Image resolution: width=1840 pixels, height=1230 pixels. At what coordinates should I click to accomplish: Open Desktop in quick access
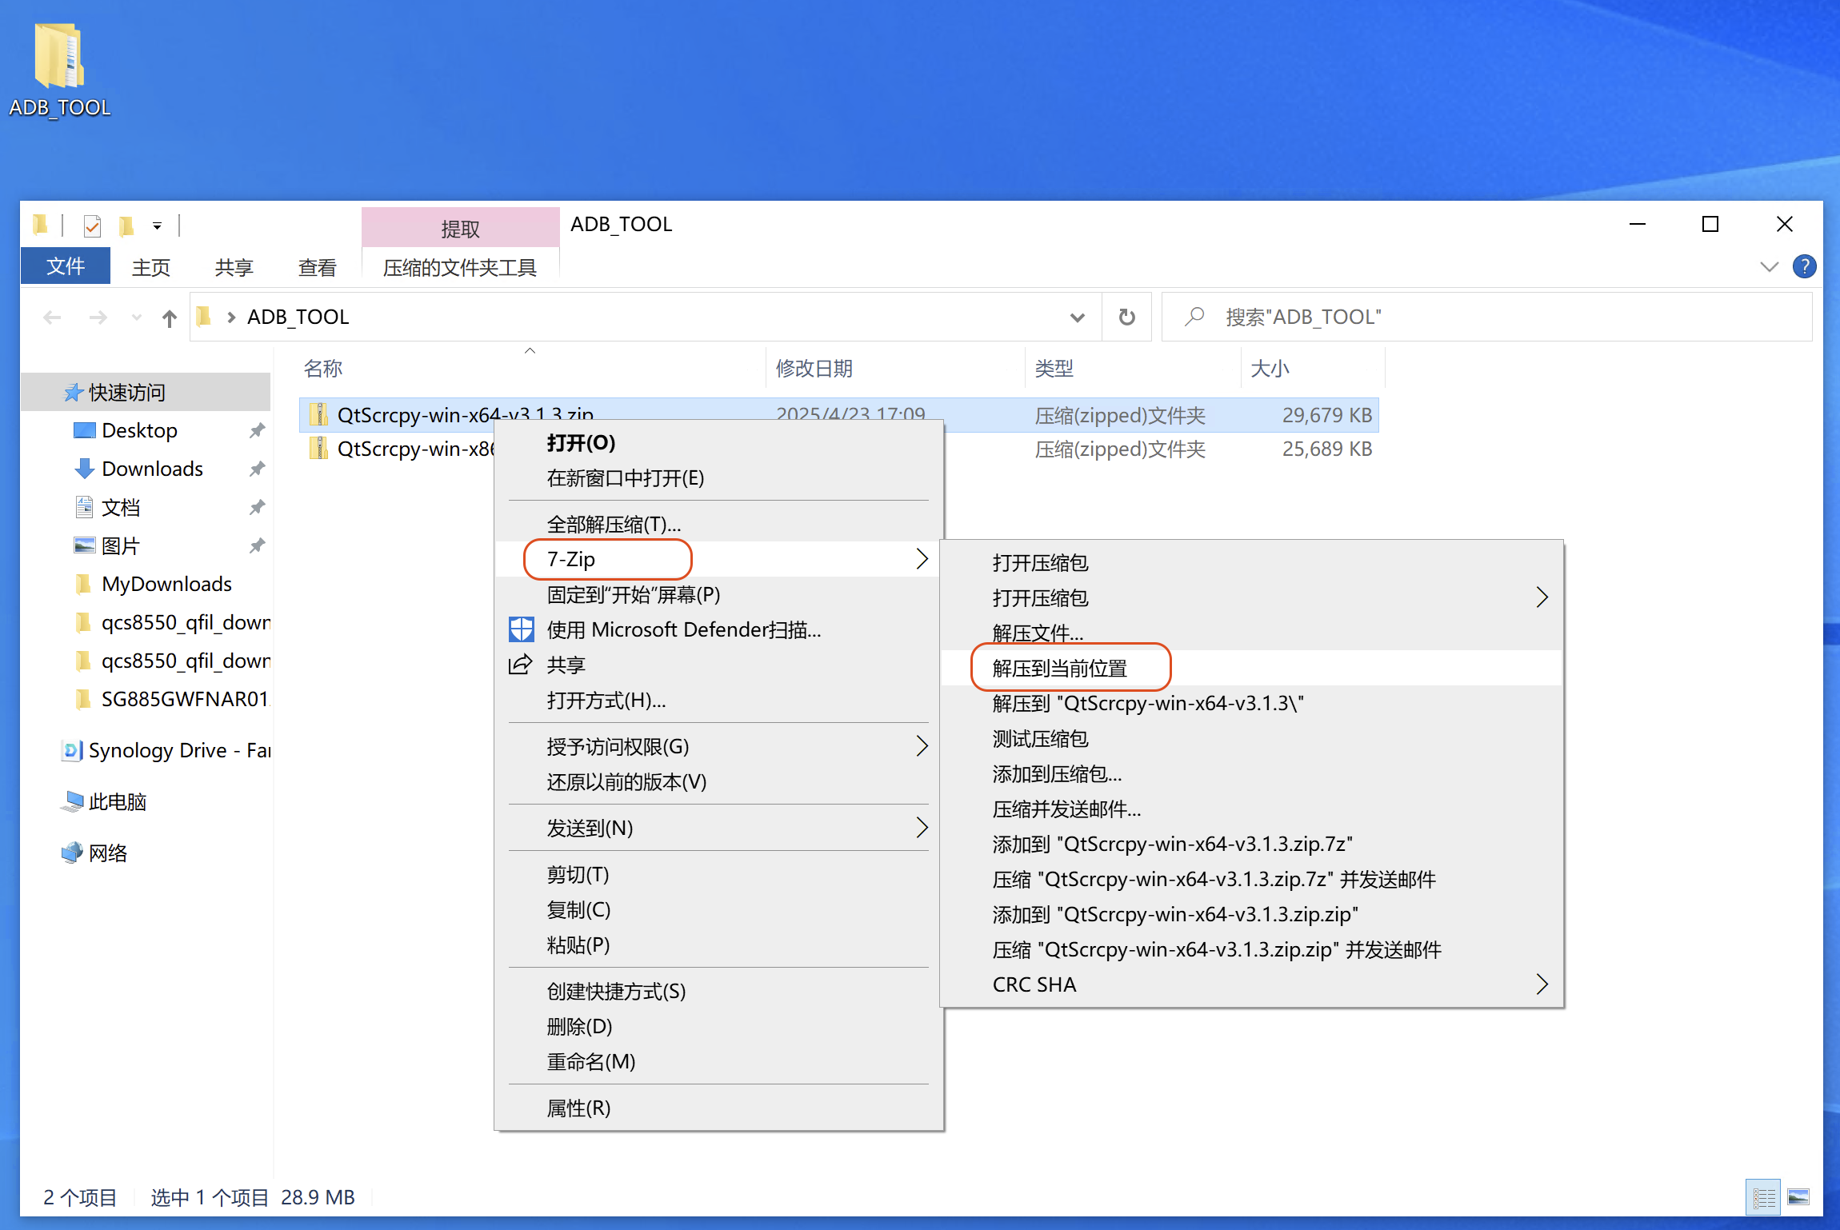point(139,430)
